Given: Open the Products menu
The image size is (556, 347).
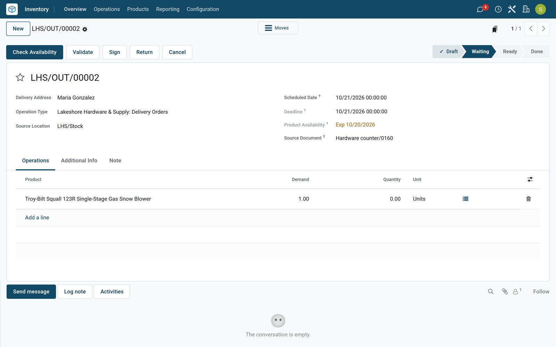Looking at the screenshot, I should tap(138, 9).
